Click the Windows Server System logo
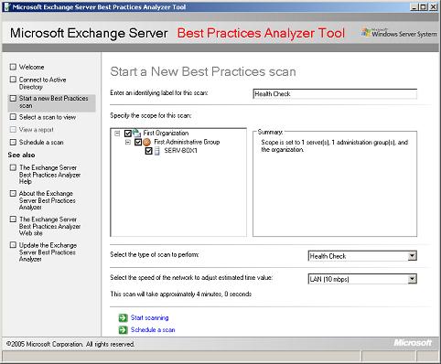Viewport: 441px width, 364px height. 399,33
